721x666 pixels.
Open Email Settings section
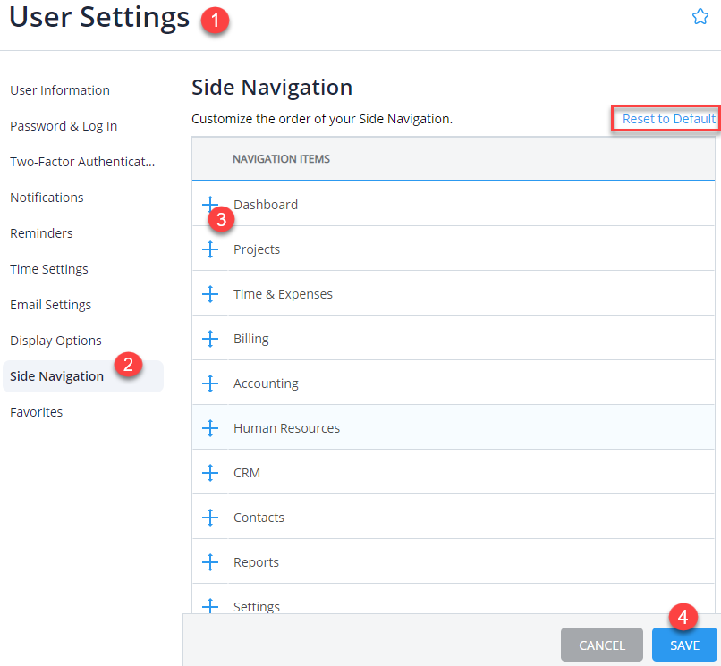coord(51,305)
